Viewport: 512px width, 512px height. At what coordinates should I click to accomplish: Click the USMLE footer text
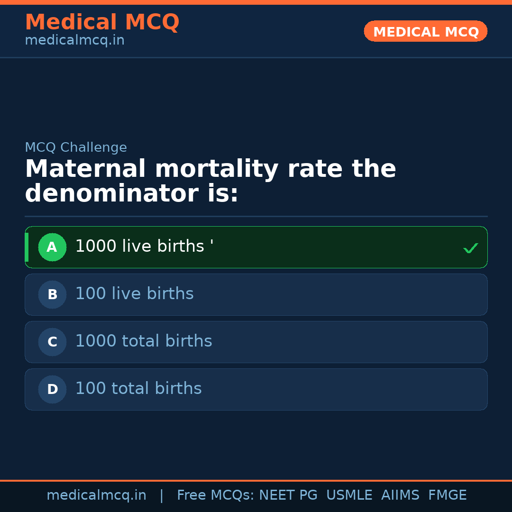coord(349,495)
